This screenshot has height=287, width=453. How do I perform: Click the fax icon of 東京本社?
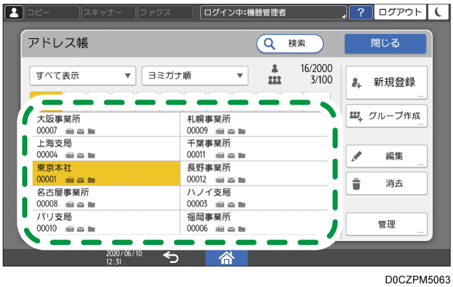(69, 180)
